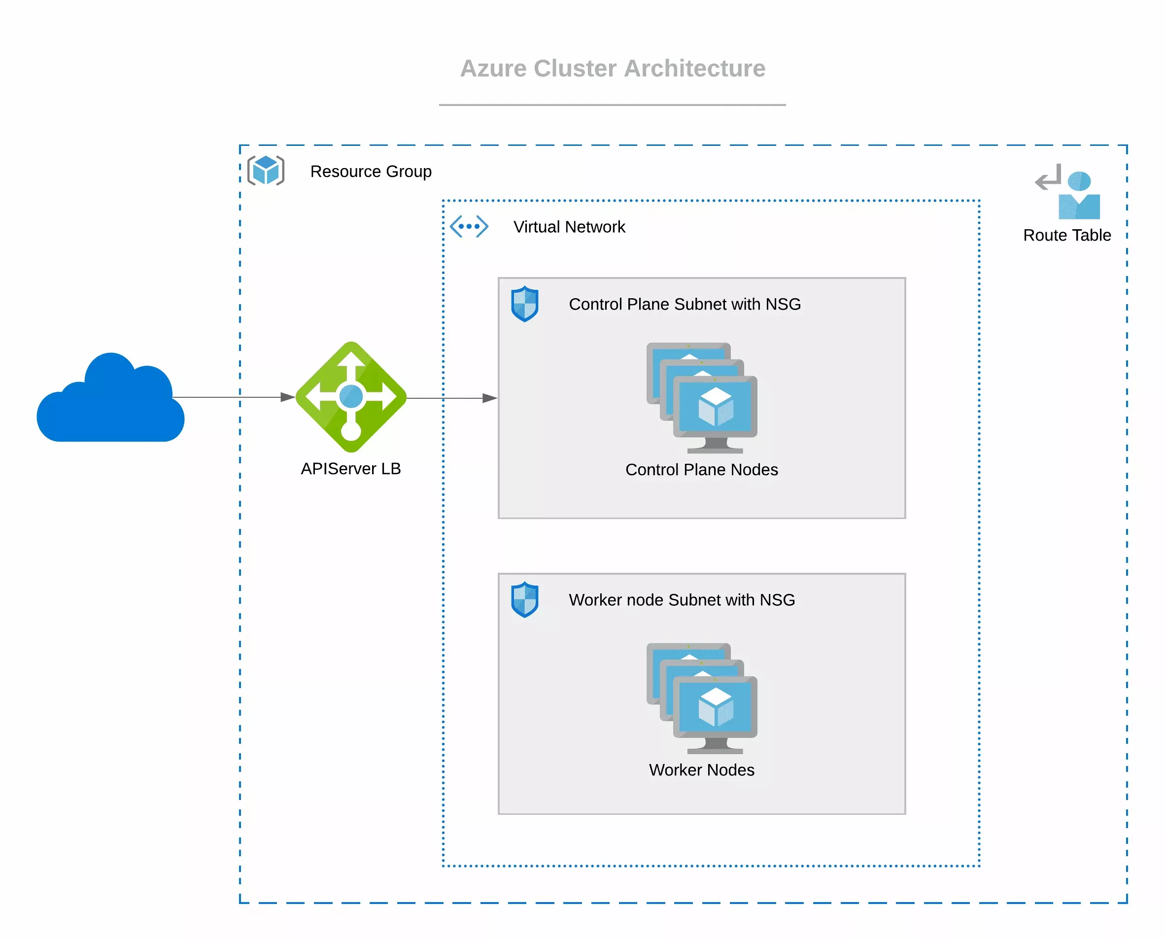Click the Worker node Subnet with NSG heading

point(682,600)
